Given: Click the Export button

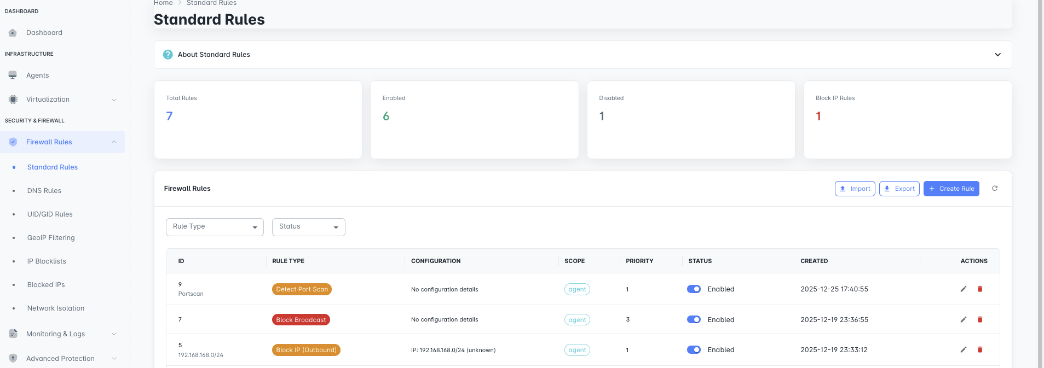Looking at the screenshot, I should click(x=899, y=189).
